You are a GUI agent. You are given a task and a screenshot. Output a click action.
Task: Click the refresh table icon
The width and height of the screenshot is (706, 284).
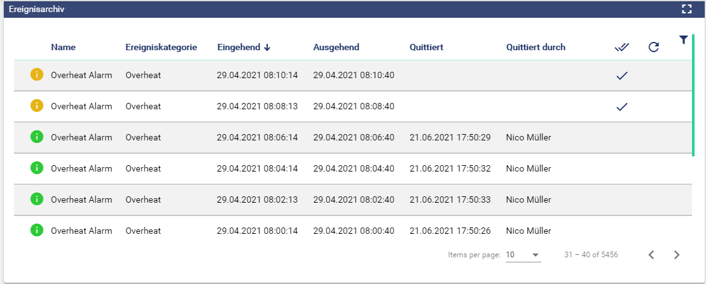[x=653, y=47]
